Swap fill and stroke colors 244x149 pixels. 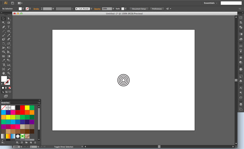click(x=9, y=77)
